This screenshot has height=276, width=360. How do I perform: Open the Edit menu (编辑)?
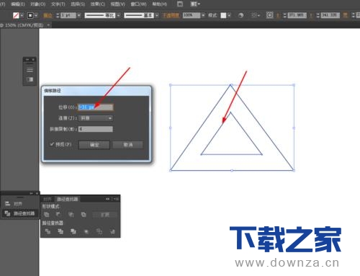18,4
